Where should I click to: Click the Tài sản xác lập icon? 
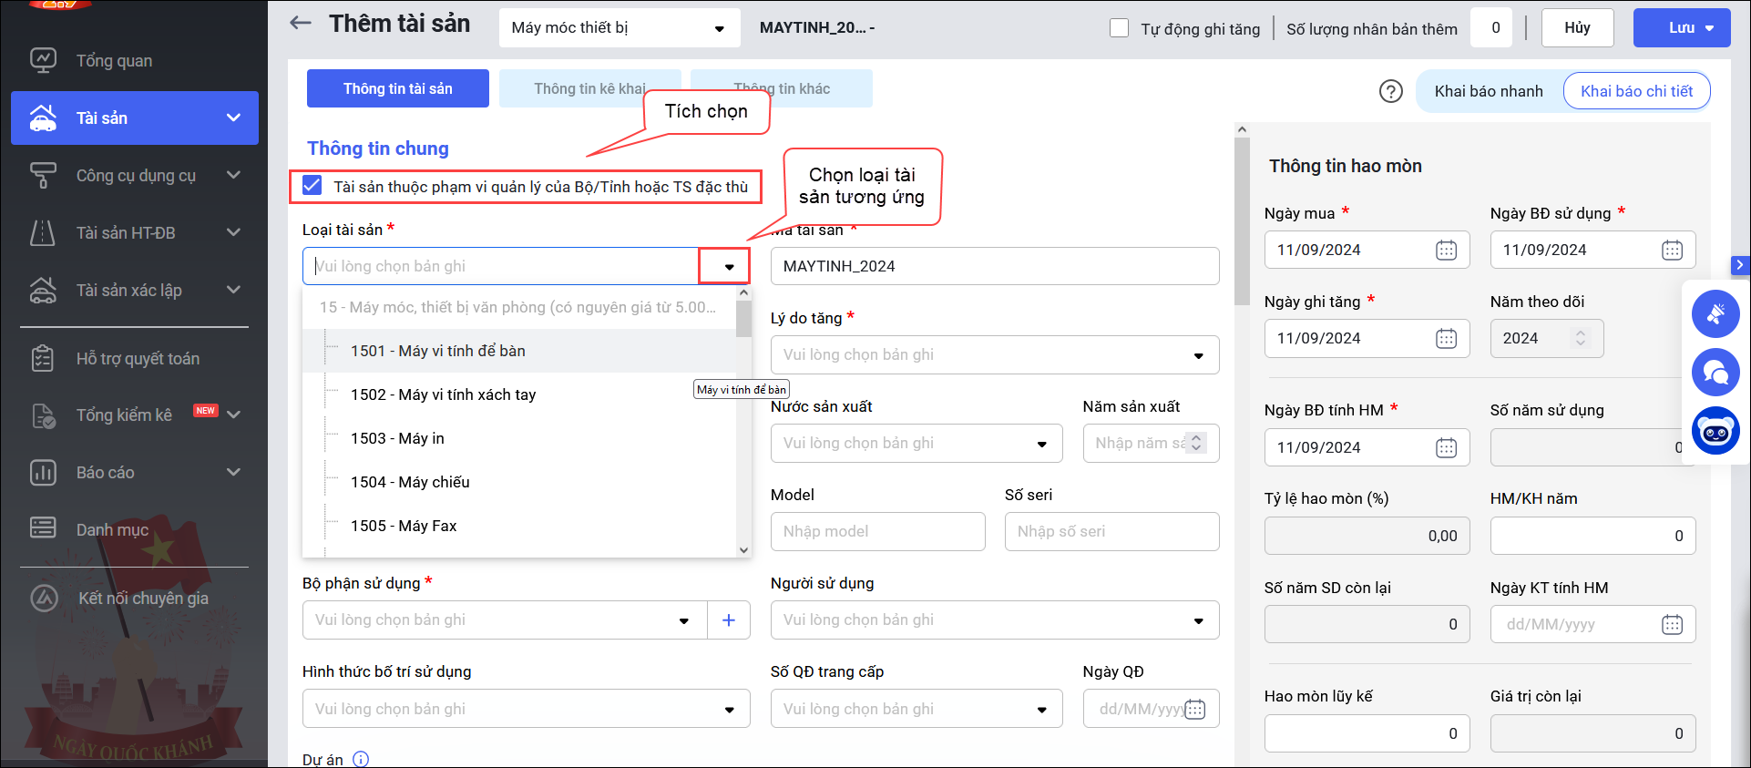tap(43, 290)
